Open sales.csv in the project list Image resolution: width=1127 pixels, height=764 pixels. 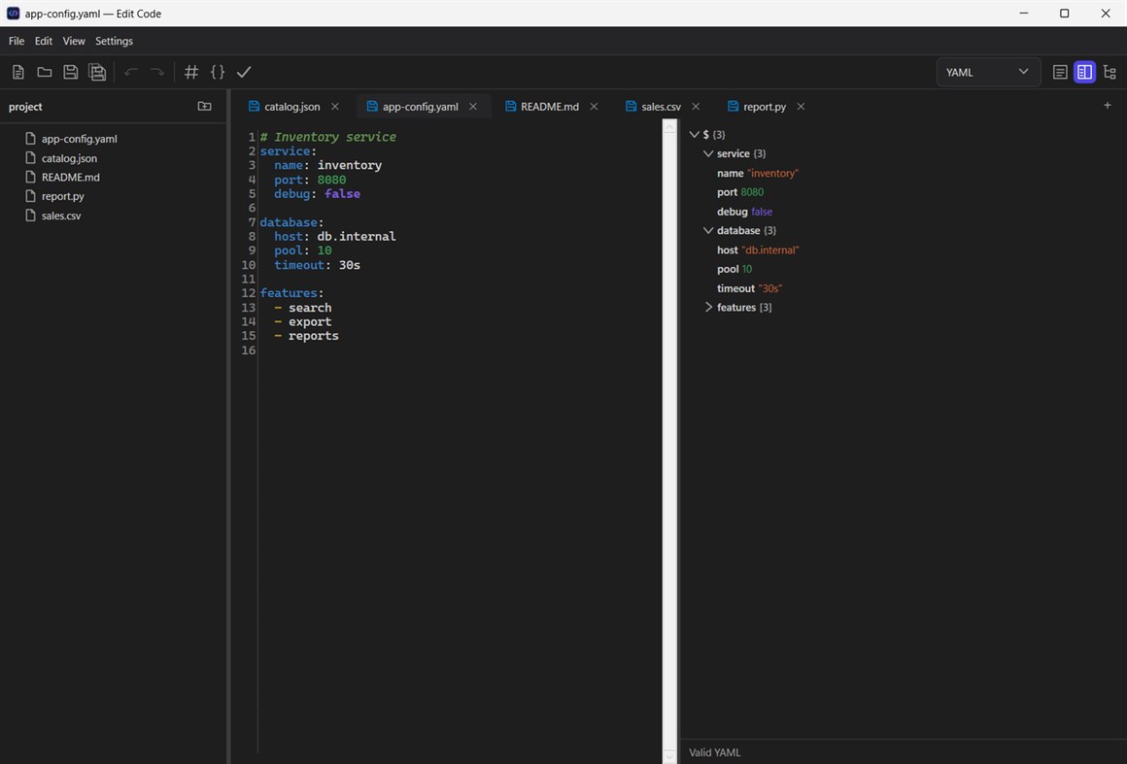tap(61, 216)
